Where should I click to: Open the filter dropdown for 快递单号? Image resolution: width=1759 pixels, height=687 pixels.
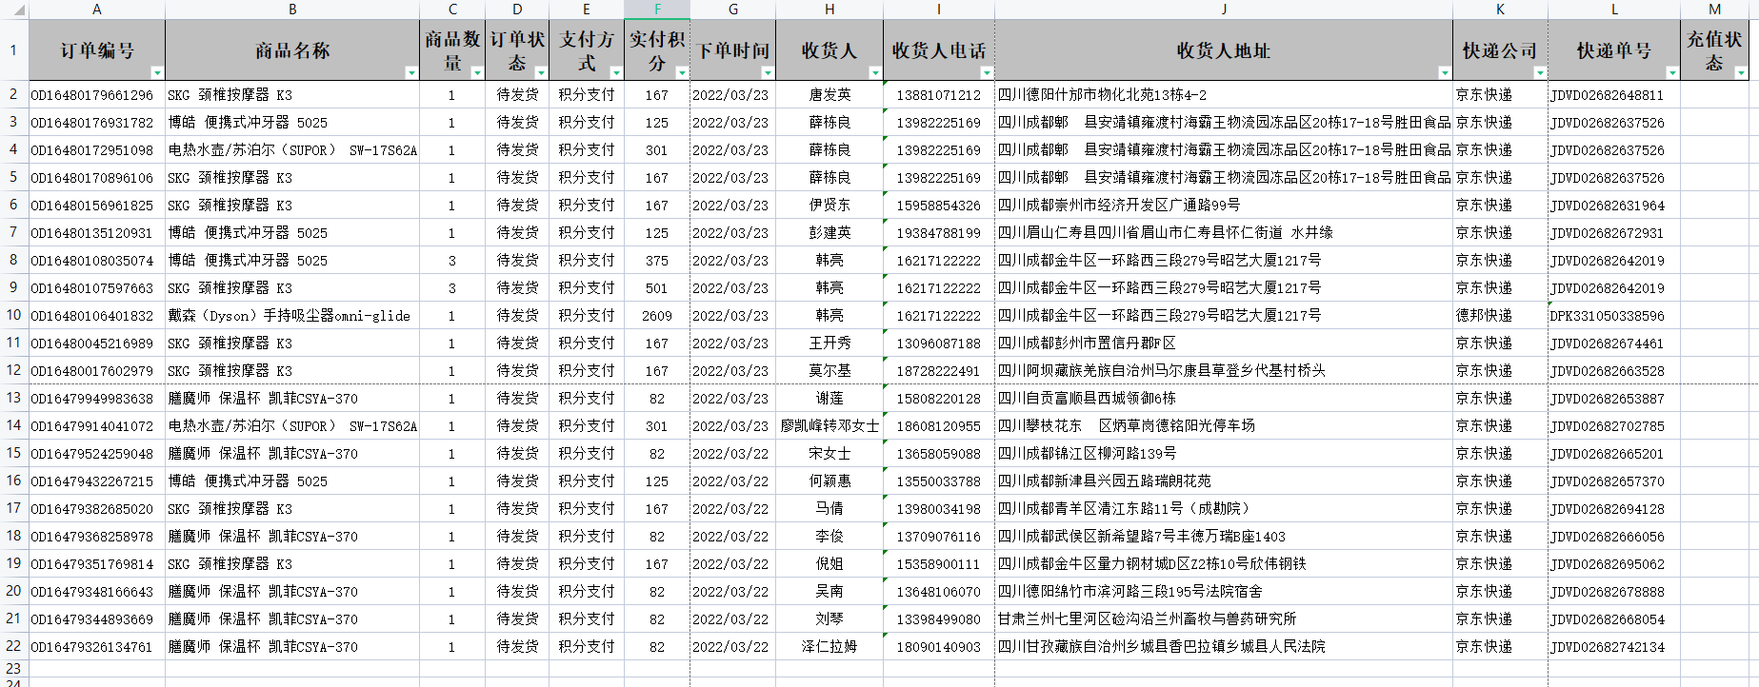click(1672, 72)
